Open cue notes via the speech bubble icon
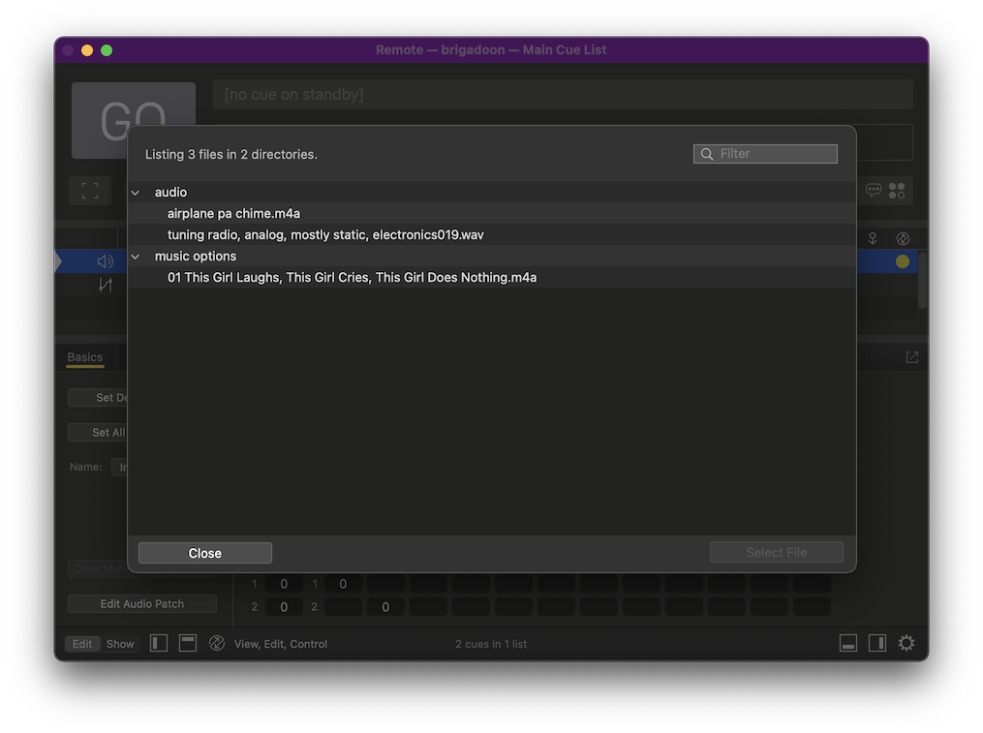The width and height of the screenshot is (983, 733). [x=873, y=190]
